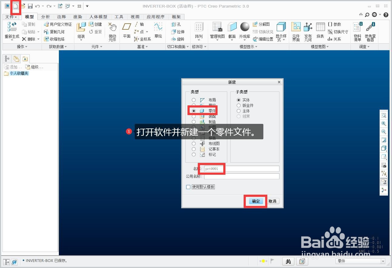Click the Zoom In icon in graphics toolbar
This screenshot has height=268, width=392.
click(384, 124)
